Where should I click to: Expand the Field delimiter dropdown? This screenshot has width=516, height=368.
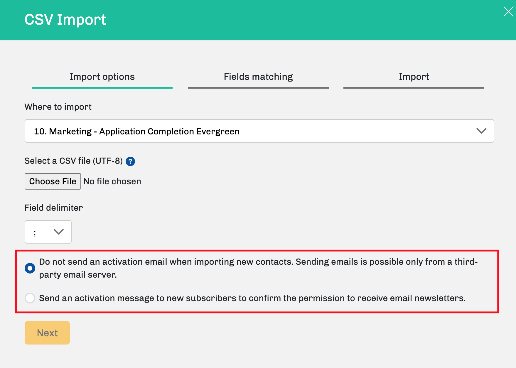[48, 232]
